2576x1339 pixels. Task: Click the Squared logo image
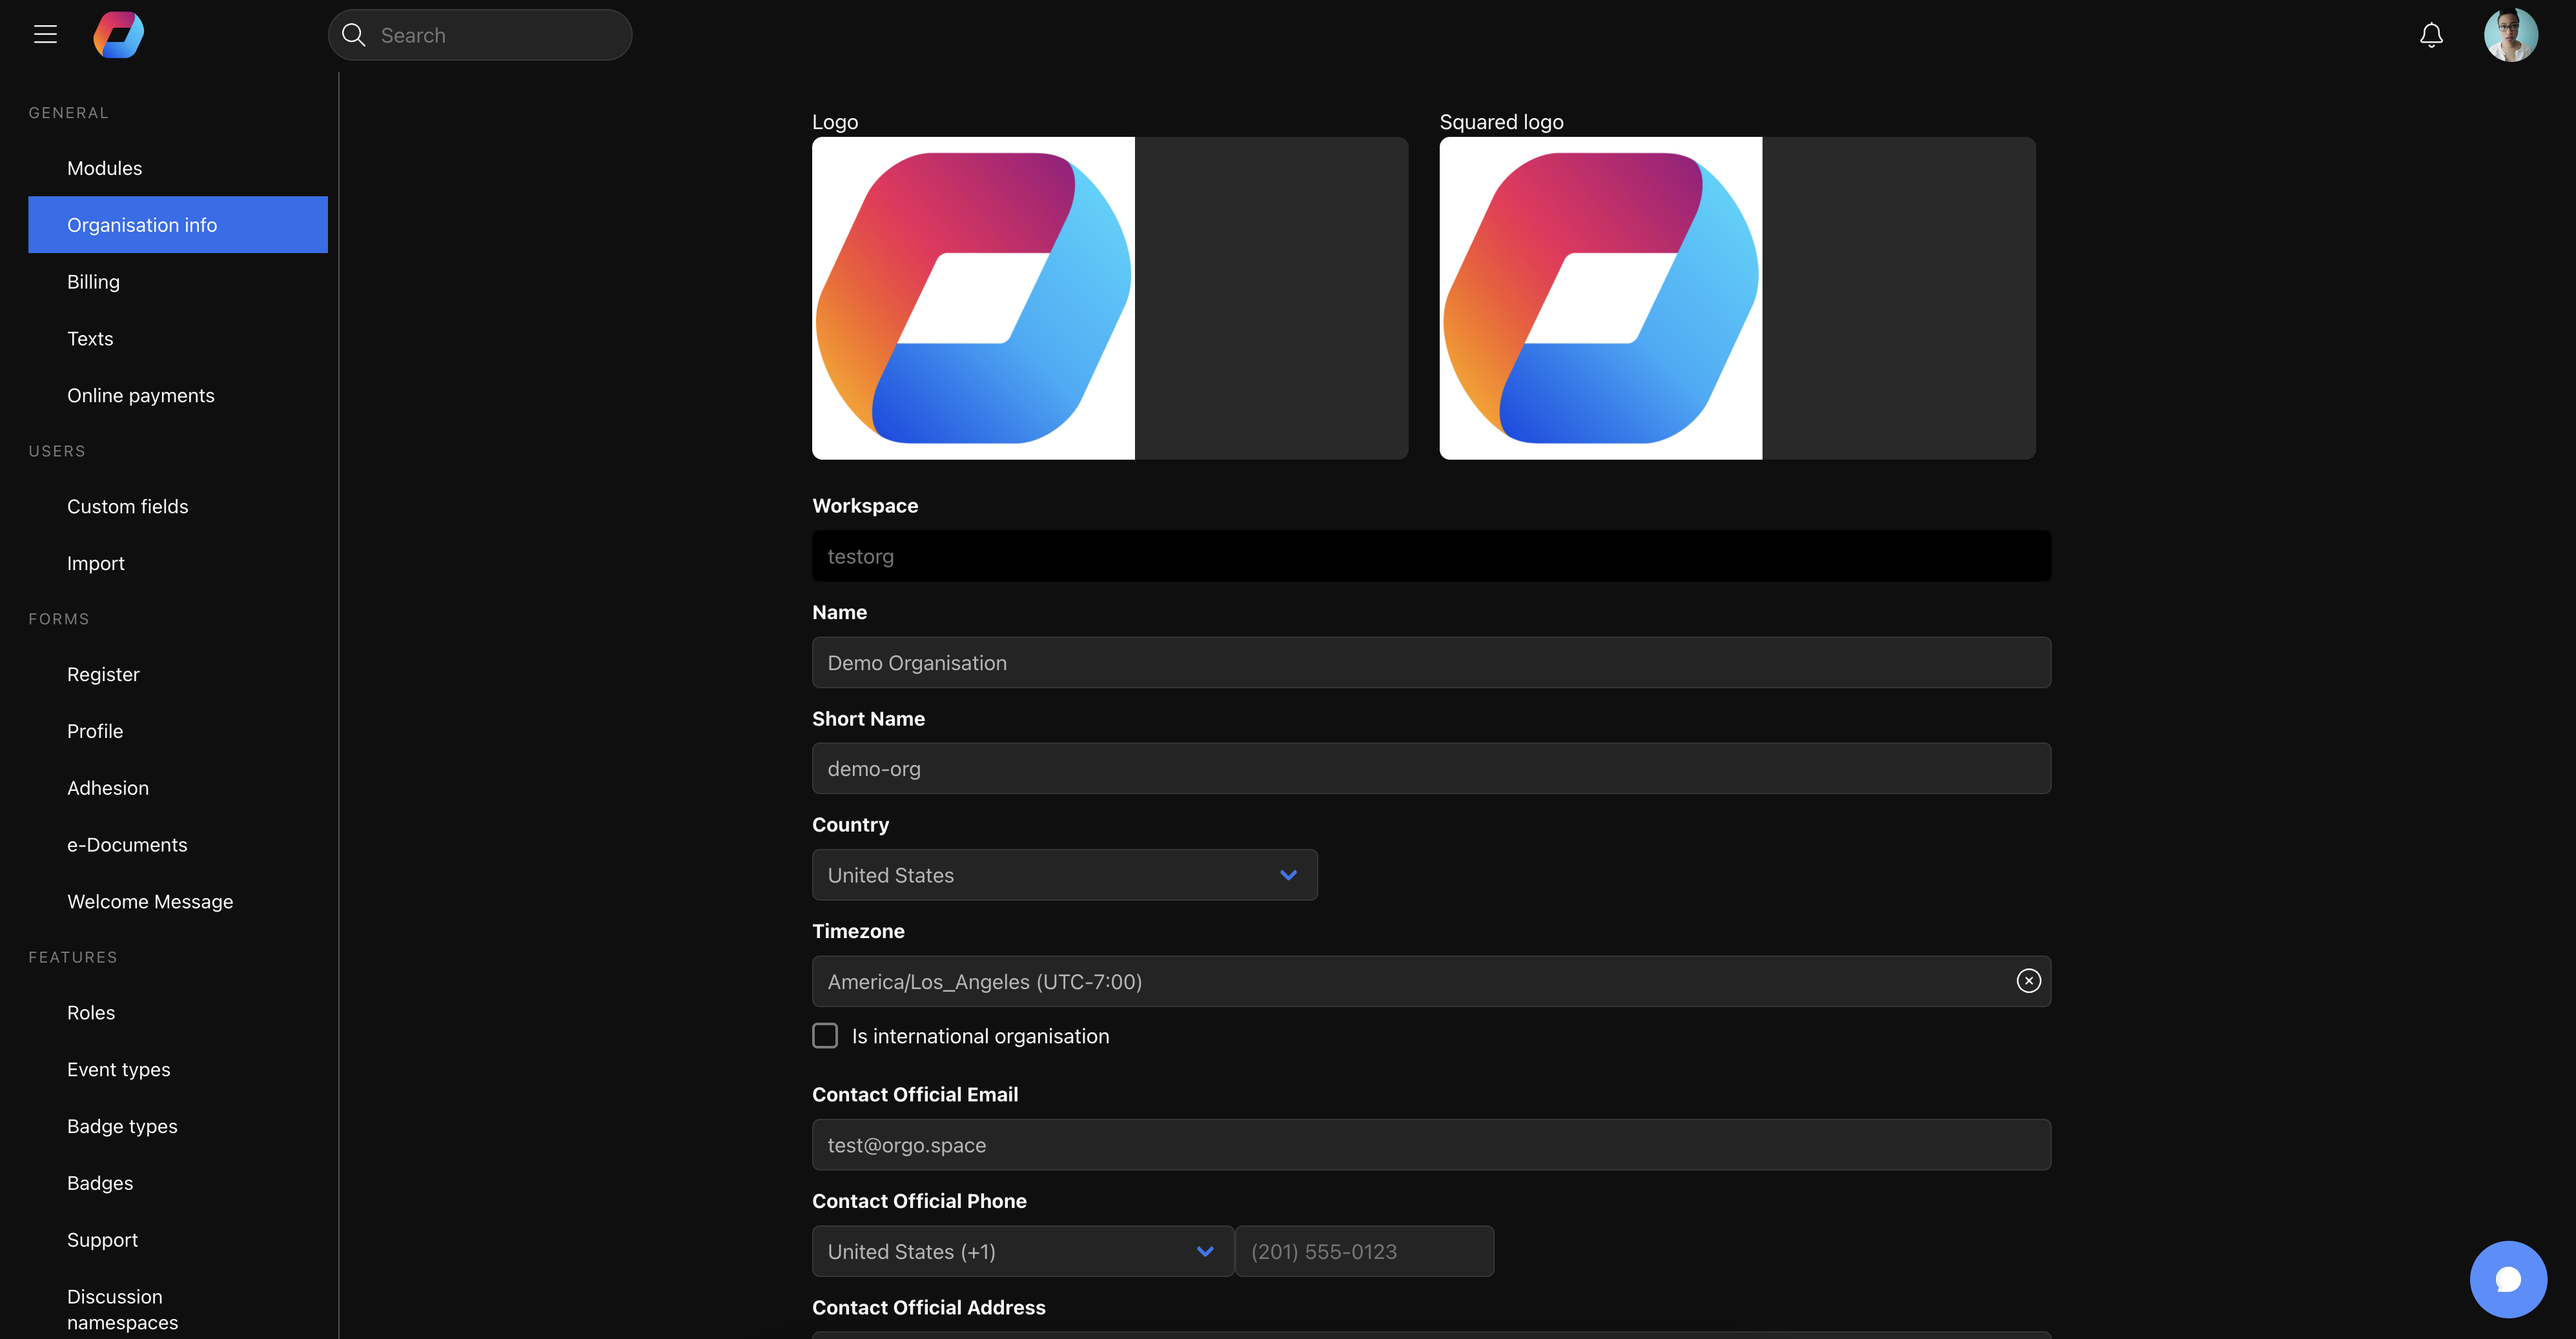point(1600,298)
